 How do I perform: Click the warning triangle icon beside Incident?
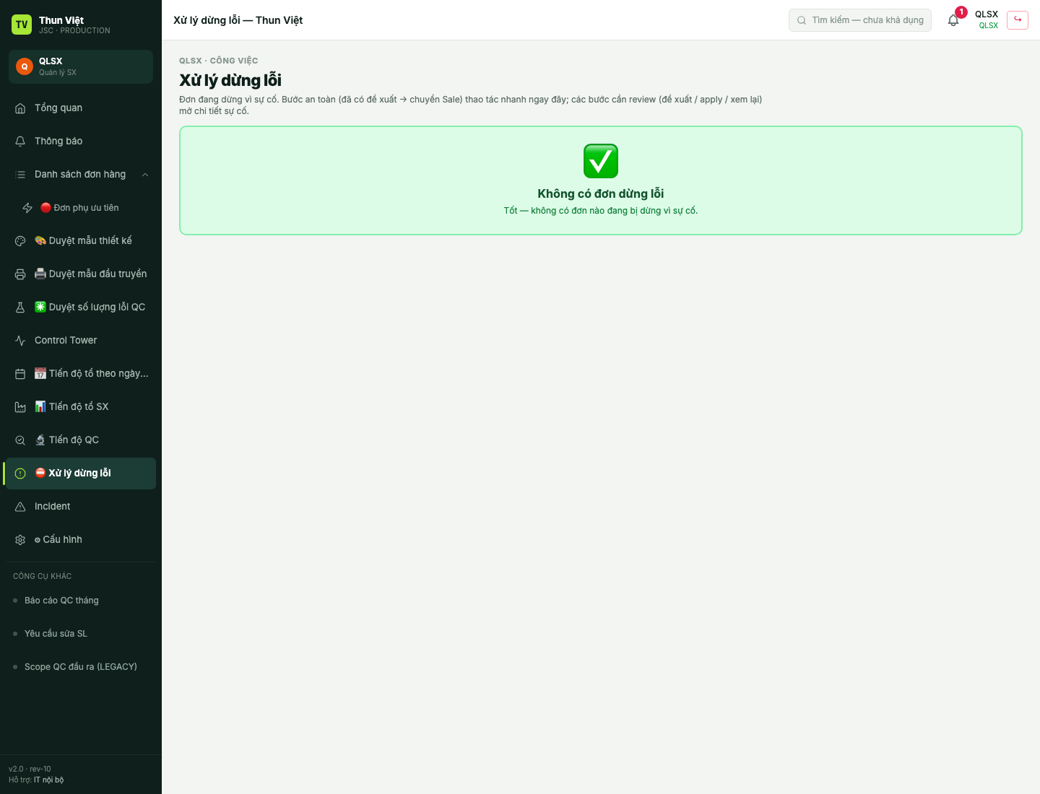(20, 507)
